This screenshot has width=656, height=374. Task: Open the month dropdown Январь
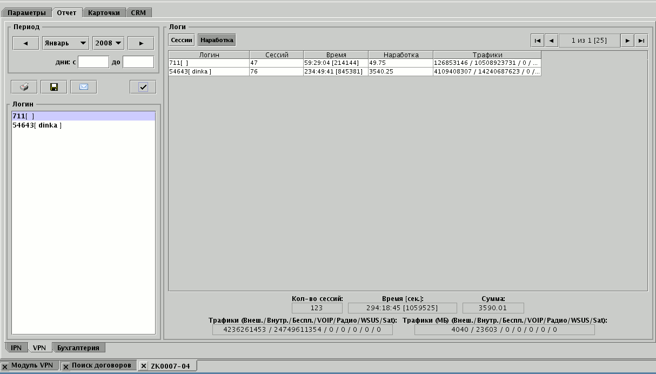click(x=65, y=43)
